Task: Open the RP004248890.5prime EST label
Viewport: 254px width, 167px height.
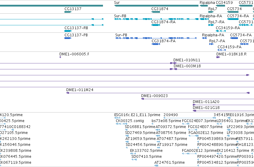Action: coord(217,145)
